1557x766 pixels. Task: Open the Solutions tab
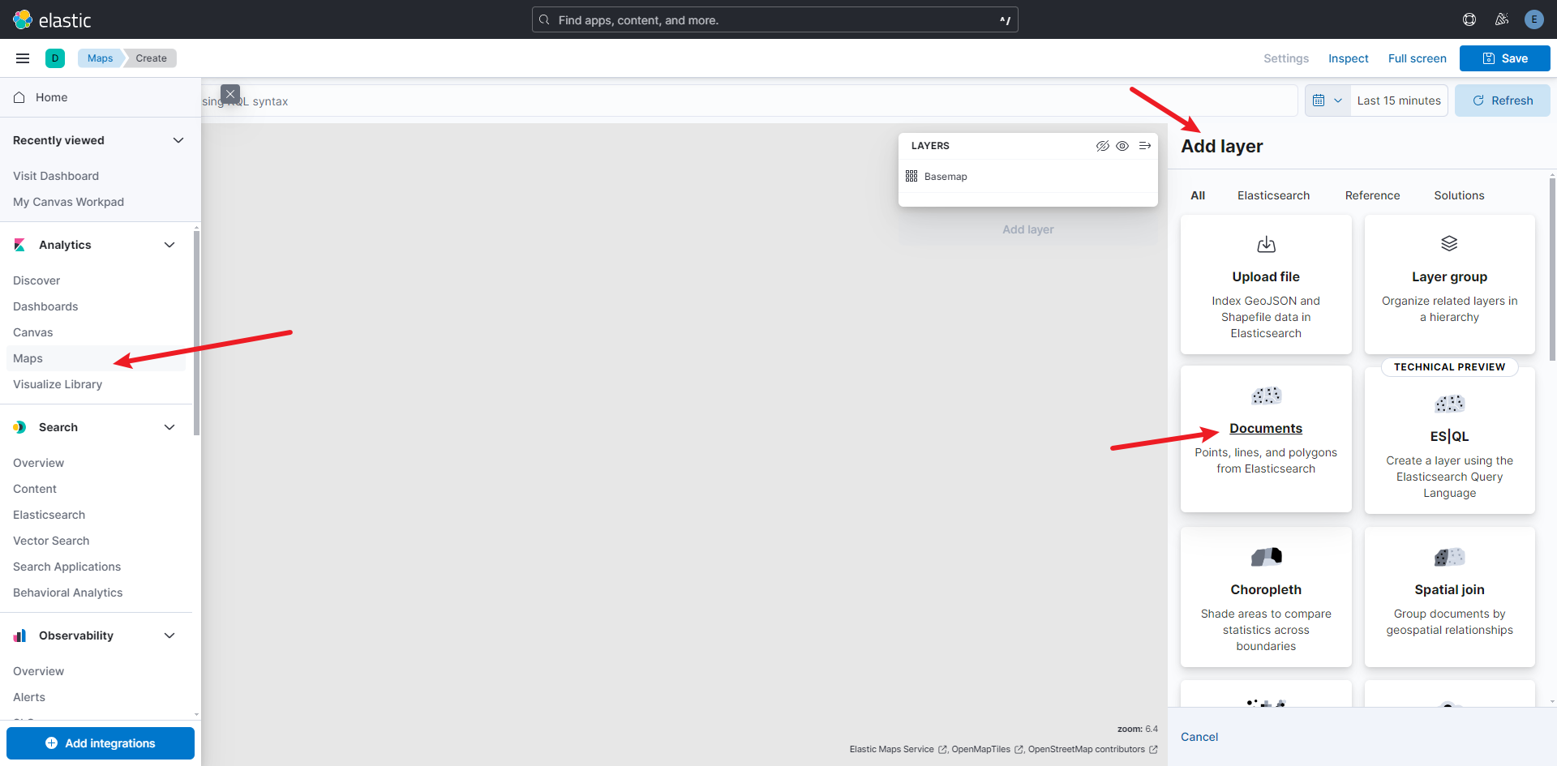(x=1459, y=195)
